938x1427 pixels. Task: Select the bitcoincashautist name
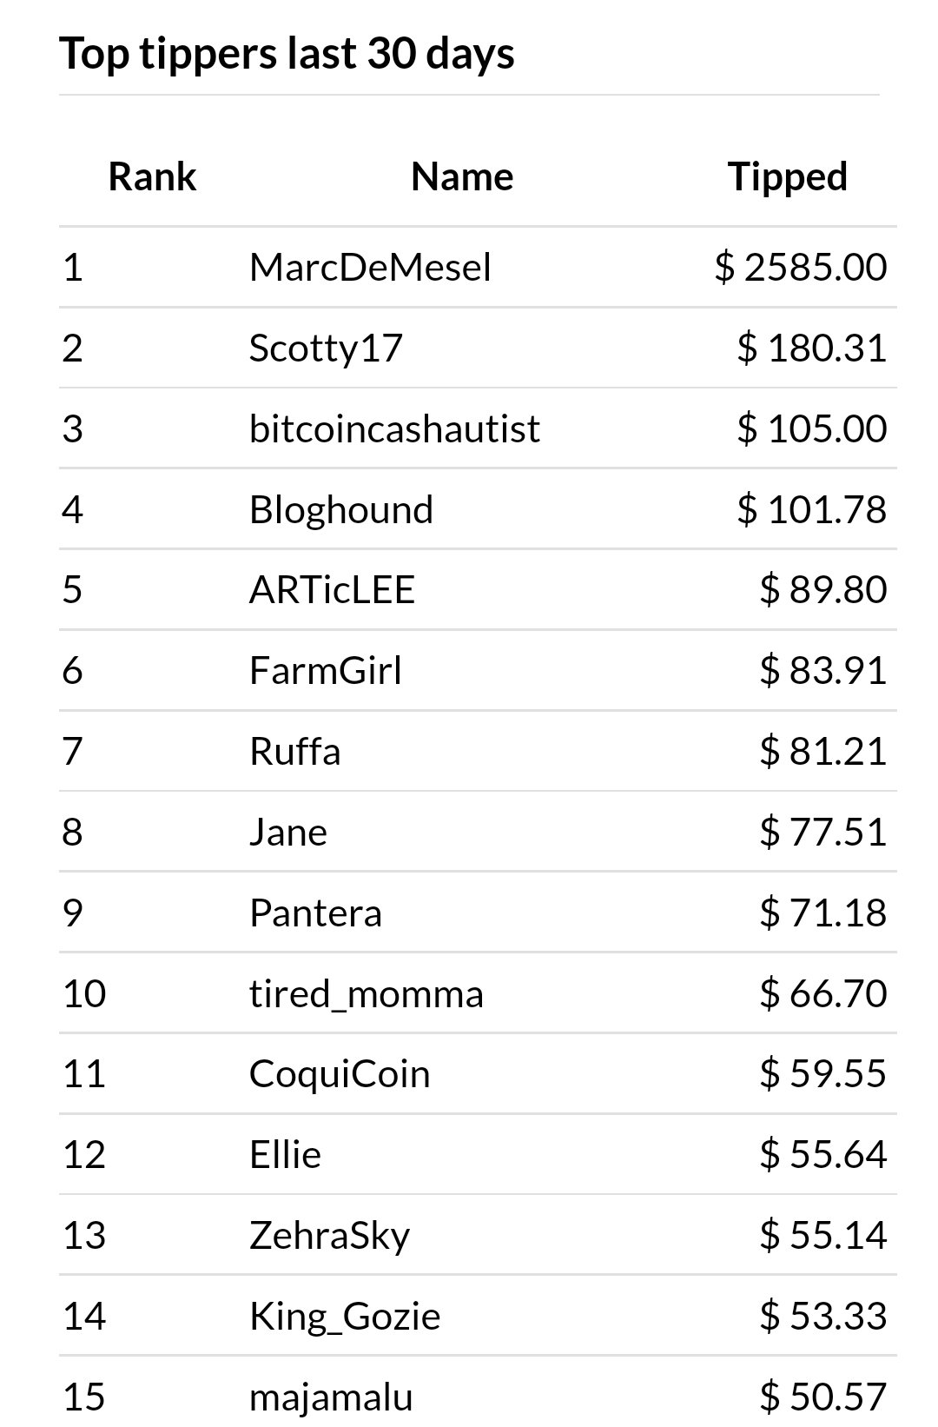(394, 428)
